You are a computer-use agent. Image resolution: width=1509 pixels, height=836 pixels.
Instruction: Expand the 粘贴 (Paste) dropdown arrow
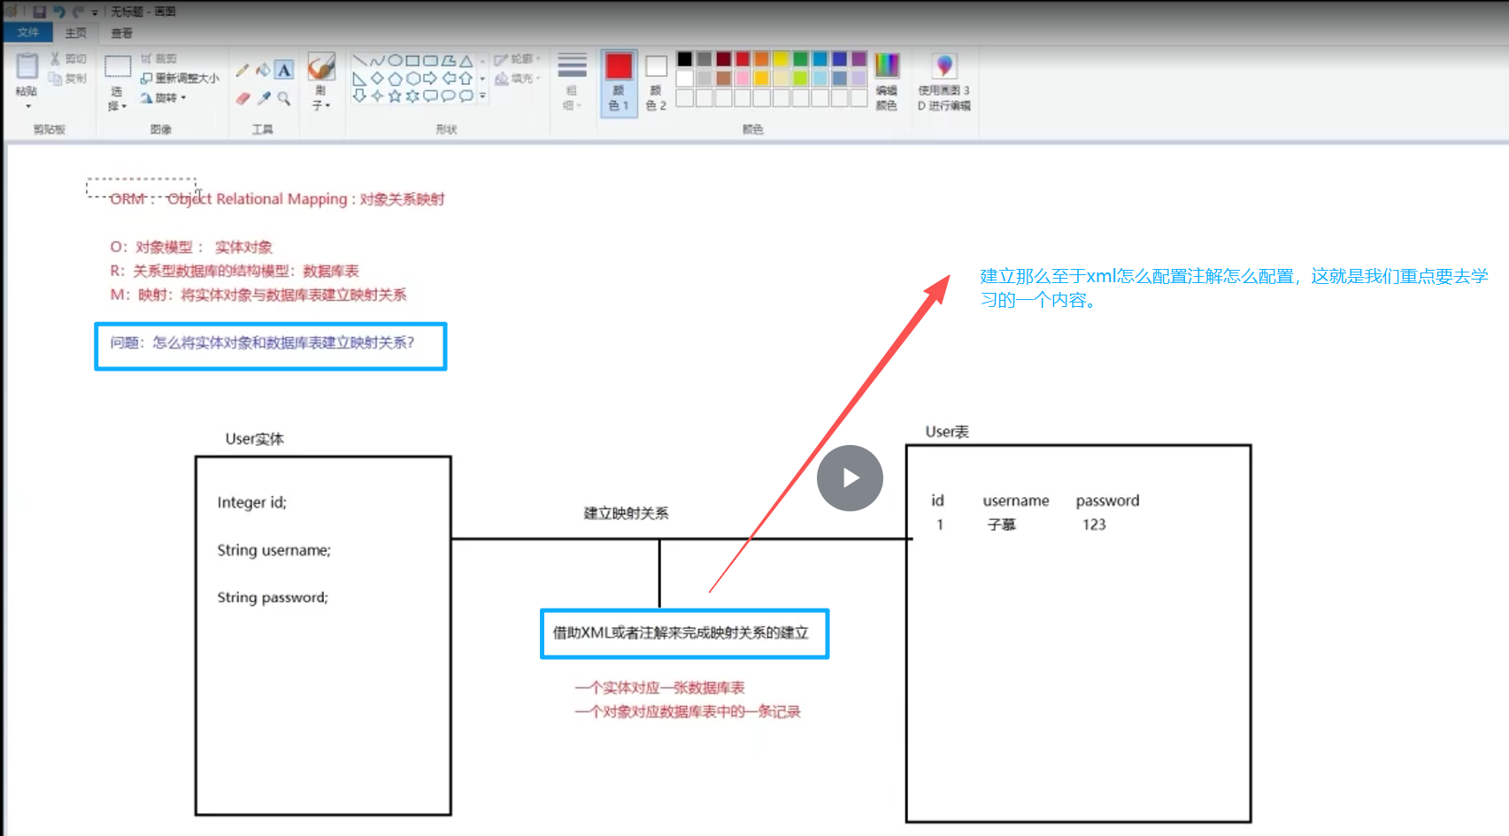[27, 105]
